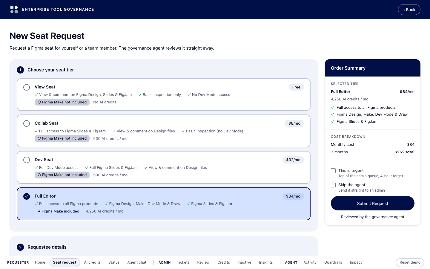Open the agent Activity tab
This screenshot has height=269, width=430.
[x=310, y=262]
